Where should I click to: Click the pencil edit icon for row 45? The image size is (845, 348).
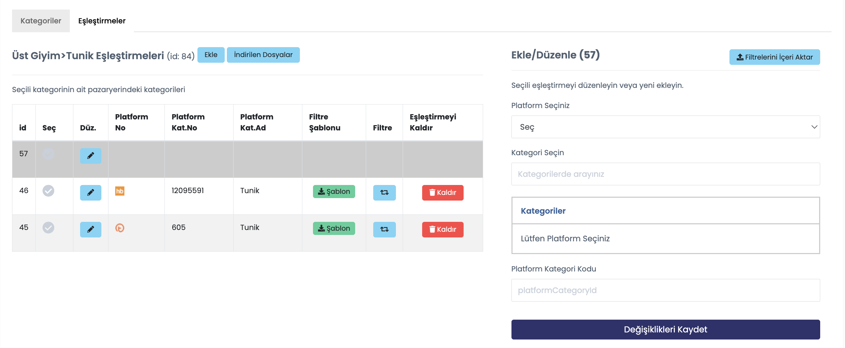tap(90, 229)
